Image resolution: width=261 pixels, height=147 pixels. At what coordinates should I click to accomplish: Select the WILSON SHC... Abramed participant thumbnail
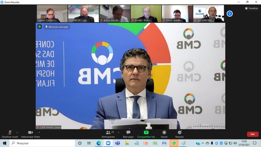click(x=208, y=14)
